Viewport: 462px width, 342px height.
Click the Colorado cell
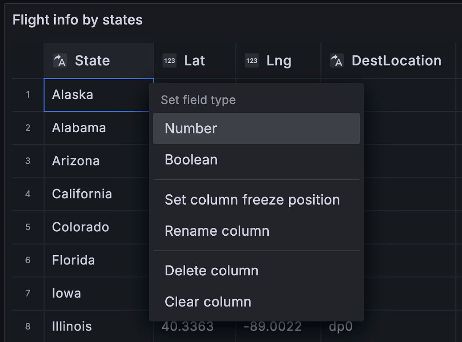click(x=80, y=227)
